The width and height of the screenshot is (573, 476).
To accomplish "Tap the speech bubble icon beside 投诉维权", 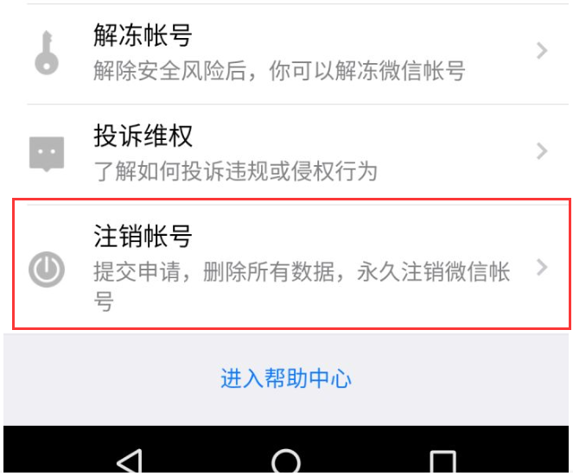I will [47, 154].
